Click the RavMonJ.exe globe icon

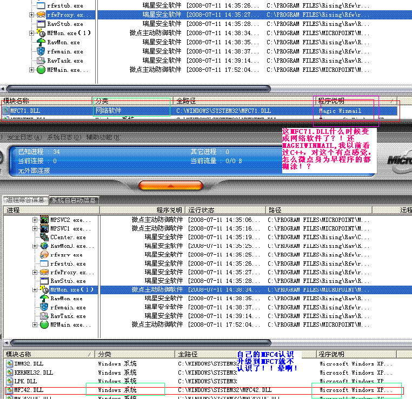point(44,246)
